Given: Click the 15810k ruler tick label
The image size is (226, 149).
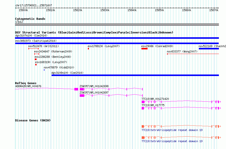Looking at the screenshot, I should [51, 10].
